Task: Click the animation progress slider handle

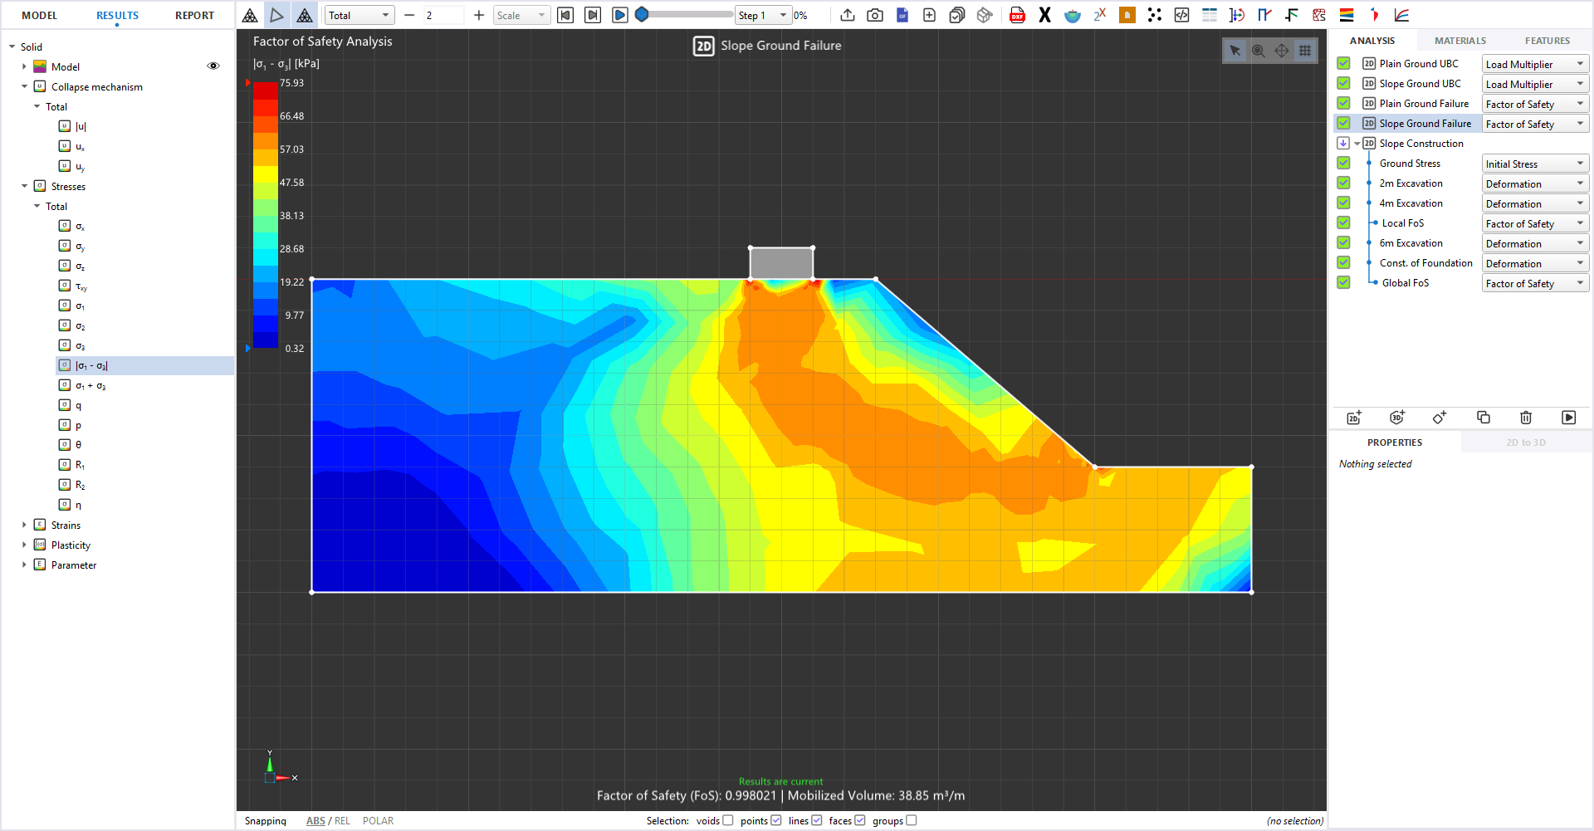Action: point(642,15)
